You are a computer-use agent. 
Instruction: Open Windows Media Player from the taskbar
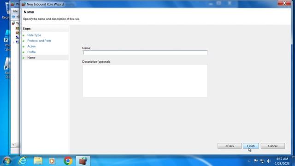click(x=52, y=161)
